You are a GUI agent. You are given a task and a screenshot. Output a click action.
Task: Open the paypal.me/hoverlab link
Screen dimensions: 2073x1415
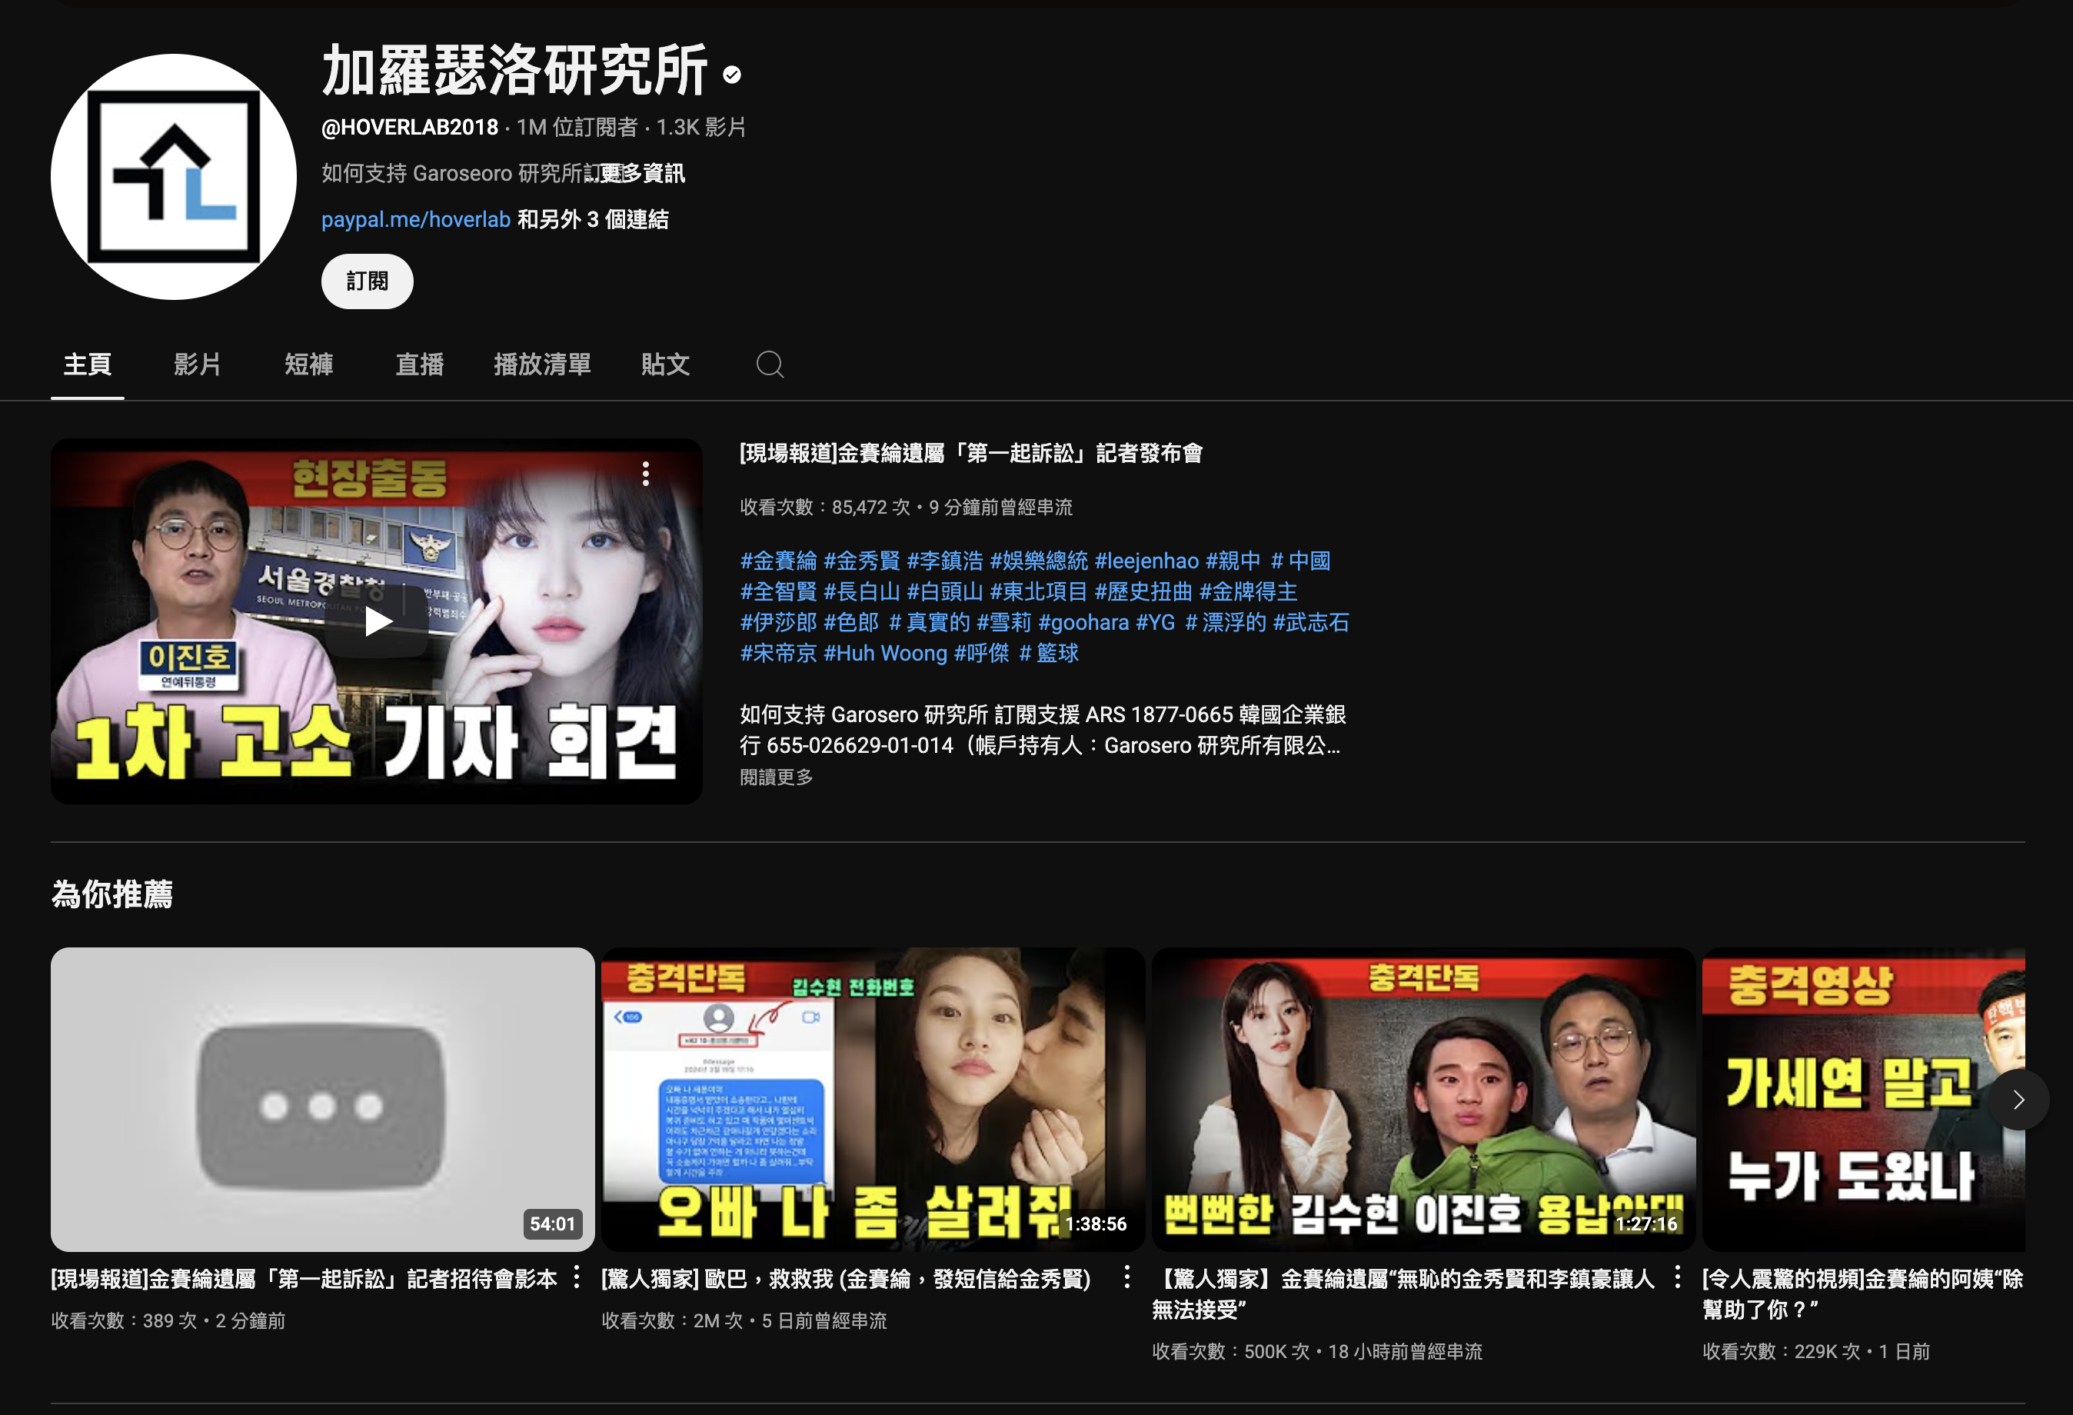point(416,219)
